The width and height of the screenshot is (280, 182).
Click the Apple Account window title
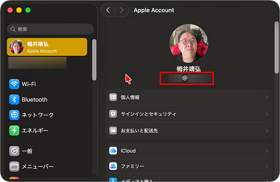154,10
